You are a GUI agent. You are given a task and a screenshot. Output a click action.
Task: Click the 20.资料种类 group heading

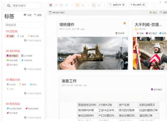pyautogui.click(x=13, y=51)
